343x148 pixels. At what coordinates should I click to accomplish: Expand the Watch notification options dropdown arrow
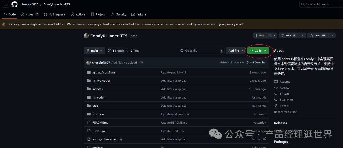pyautogui.click(x=275, y=35)
